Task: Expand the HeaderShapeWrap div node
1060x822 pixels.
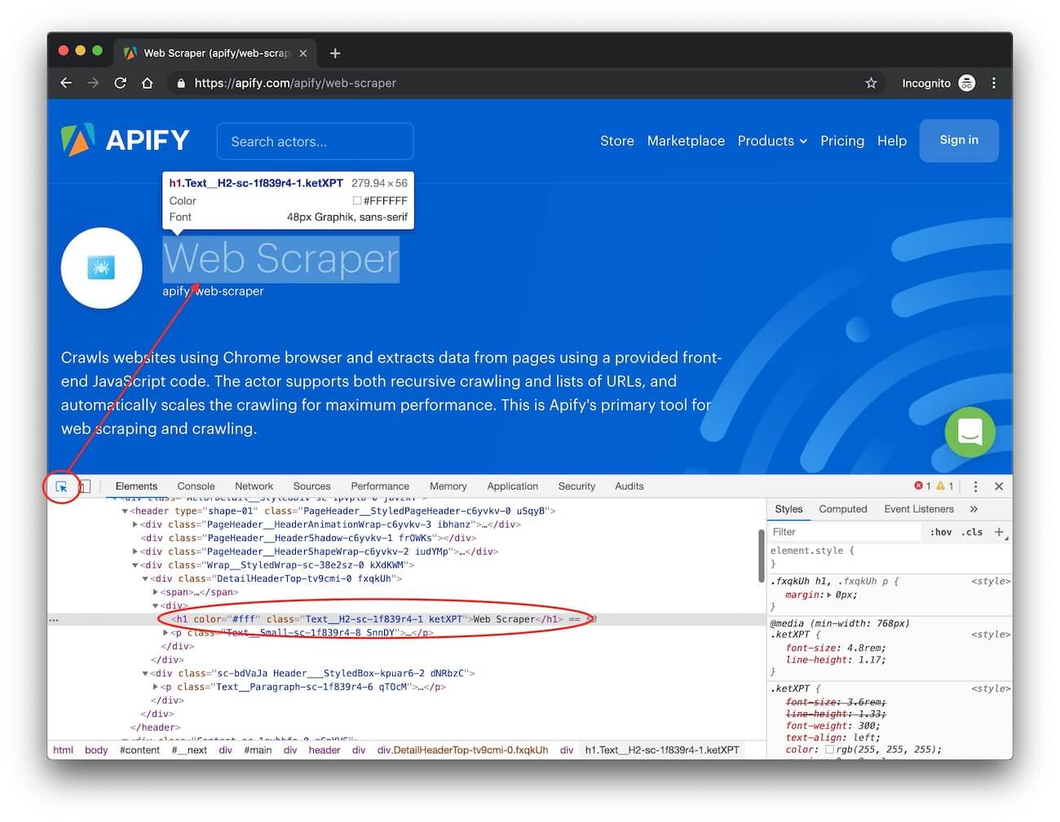Action: click(135, 552)
